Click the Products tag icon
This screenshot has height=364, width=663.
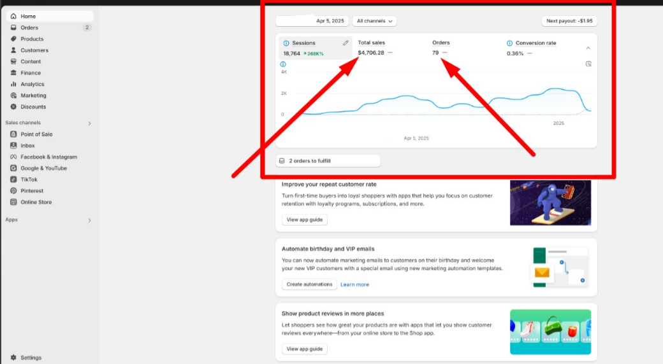pyautogui.click(x=13, y=39)
